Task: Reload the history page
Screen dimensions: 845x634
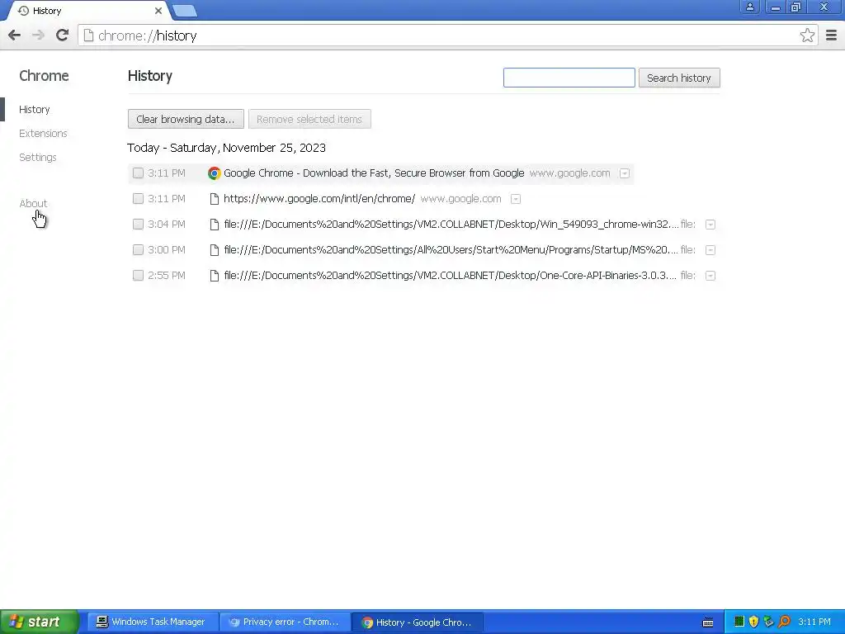Action: pos(63,35)
